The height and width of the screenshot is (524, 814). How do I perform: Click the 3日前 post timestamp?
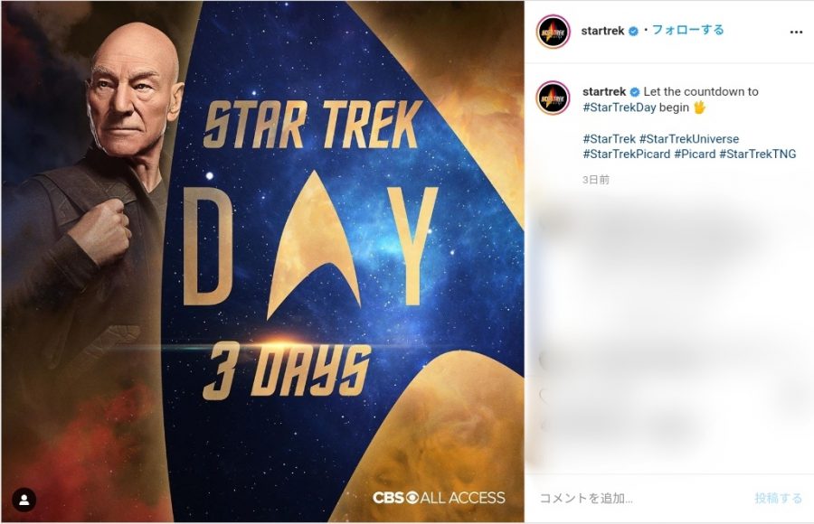point(596,180)
